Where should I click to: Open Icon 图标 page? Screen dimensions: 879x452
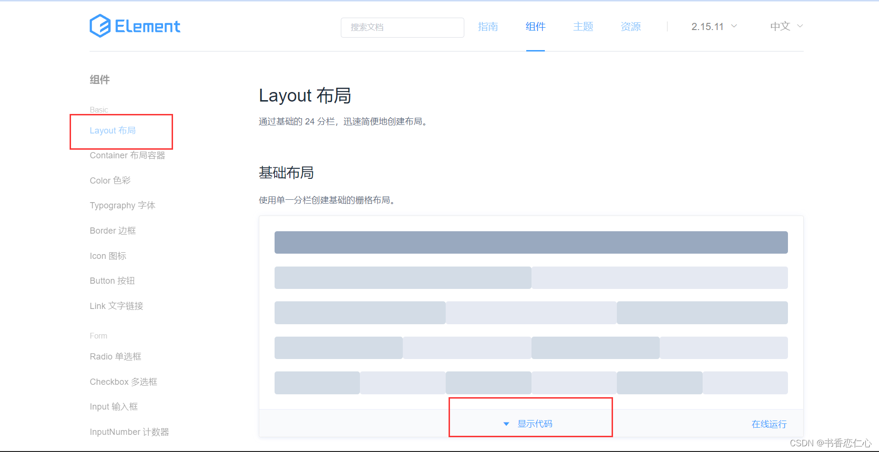(x=108, y=256)
